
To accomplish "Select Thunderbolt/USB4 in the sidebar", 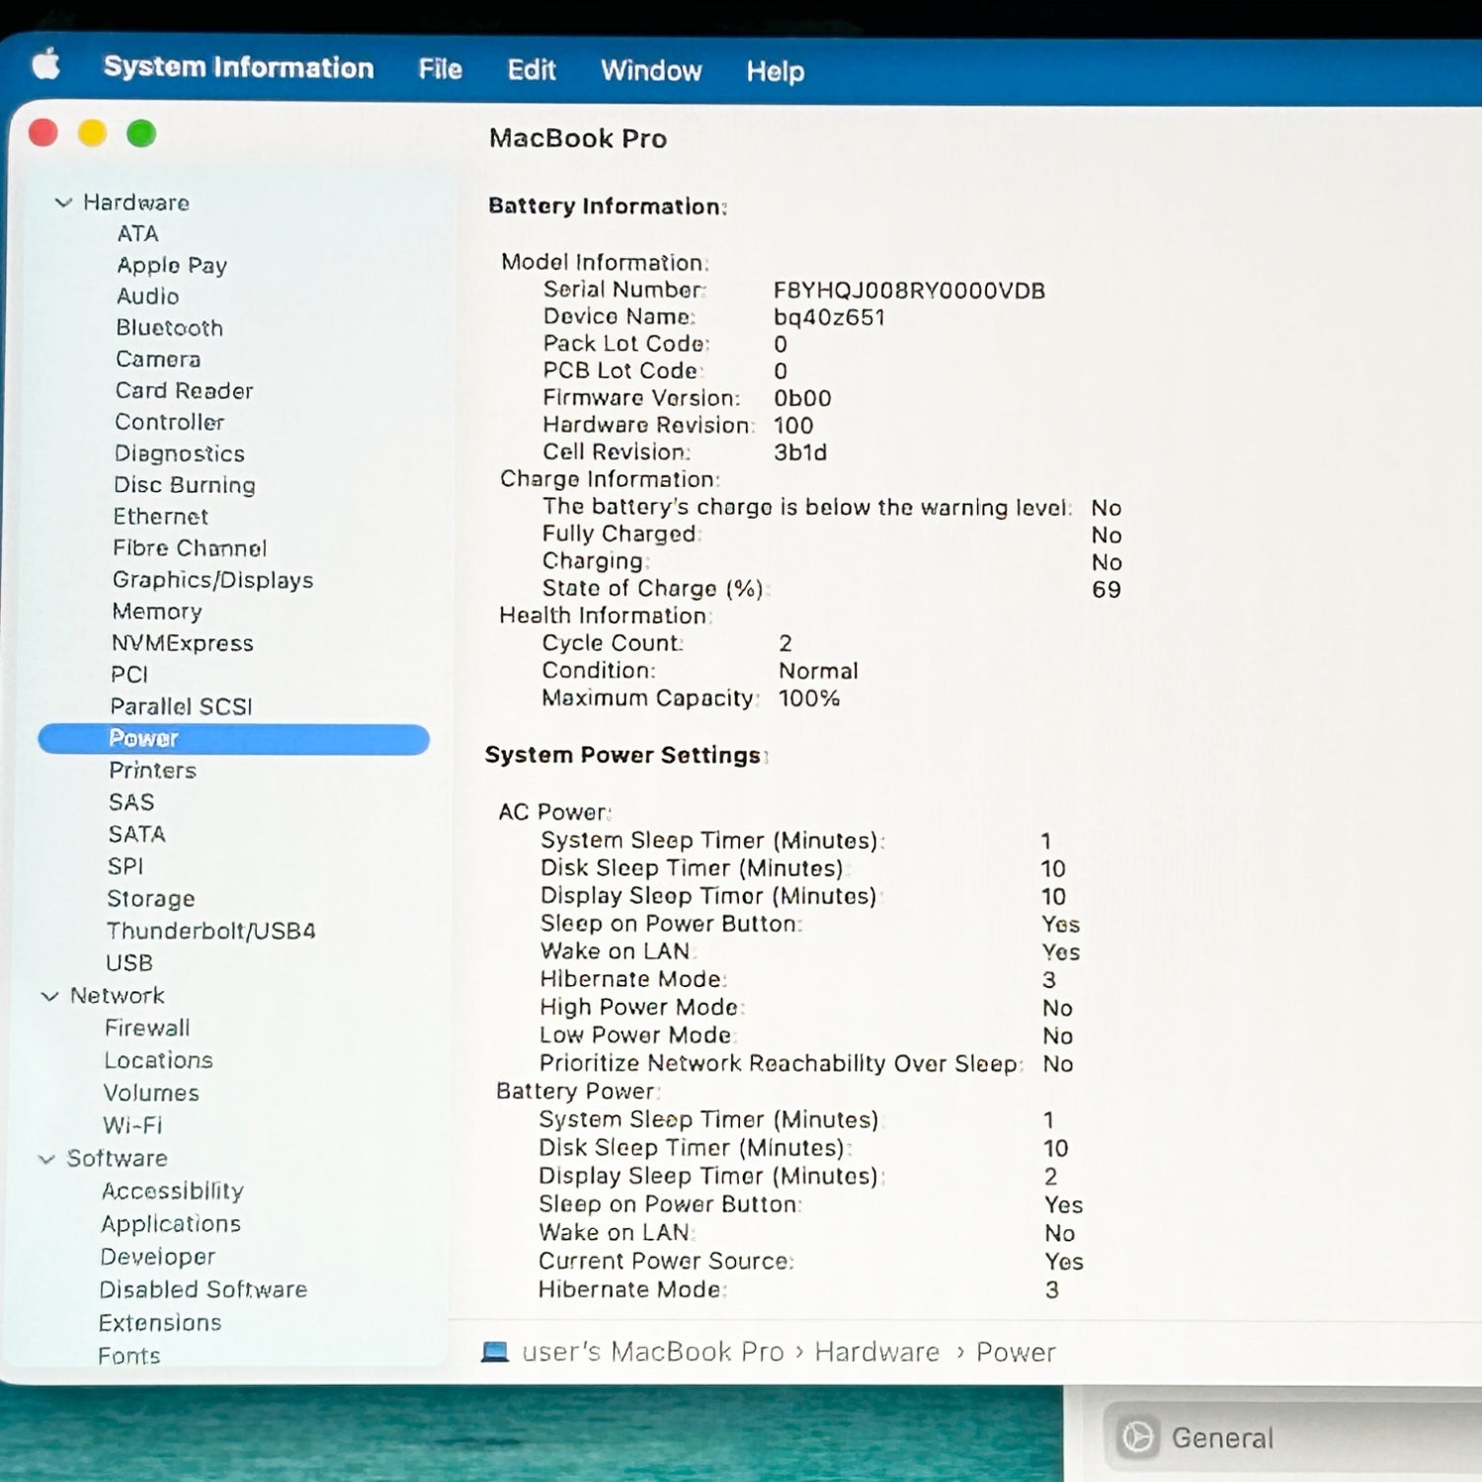I will click(210, 931).
